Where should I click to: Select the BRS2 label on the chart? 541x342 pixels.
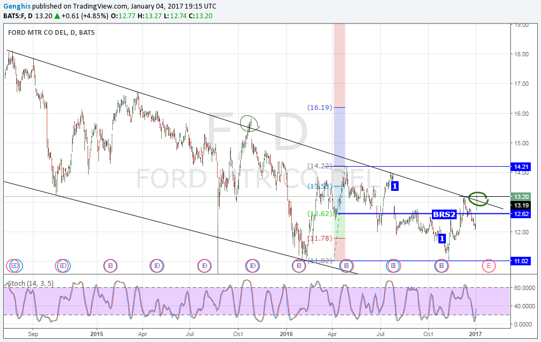(x=444, y=214)
